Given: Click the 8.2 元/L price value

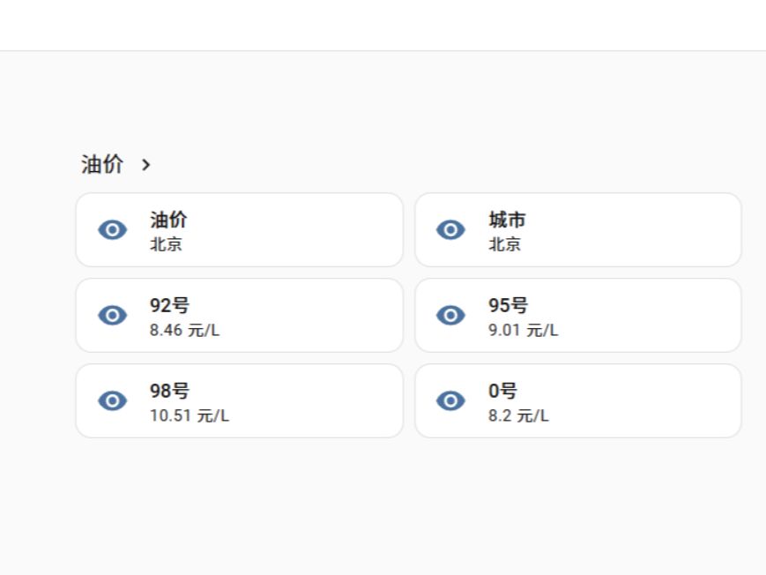Looking at the screenshot, I should pos(518,416).
